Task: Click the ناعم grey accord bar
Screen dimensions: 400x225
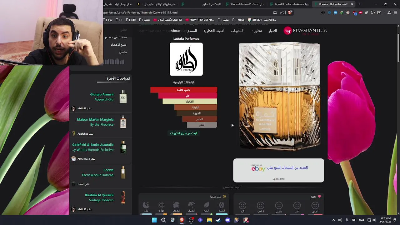Action: [x=202, y=125]
